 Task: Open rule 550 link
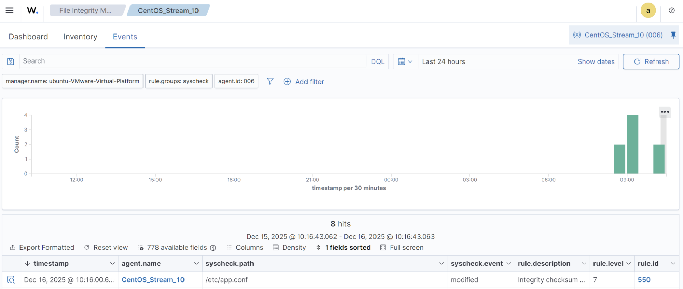point(644,280)
